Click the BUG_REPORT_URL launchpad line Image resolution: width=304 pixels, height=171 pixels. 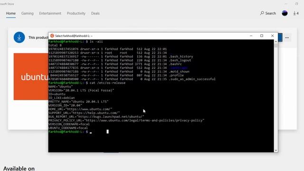coord(96,117)
